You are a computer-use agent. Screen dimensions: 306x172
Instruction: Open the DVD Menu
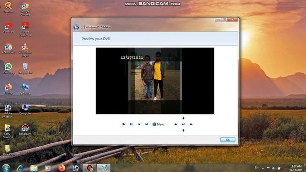158,124
